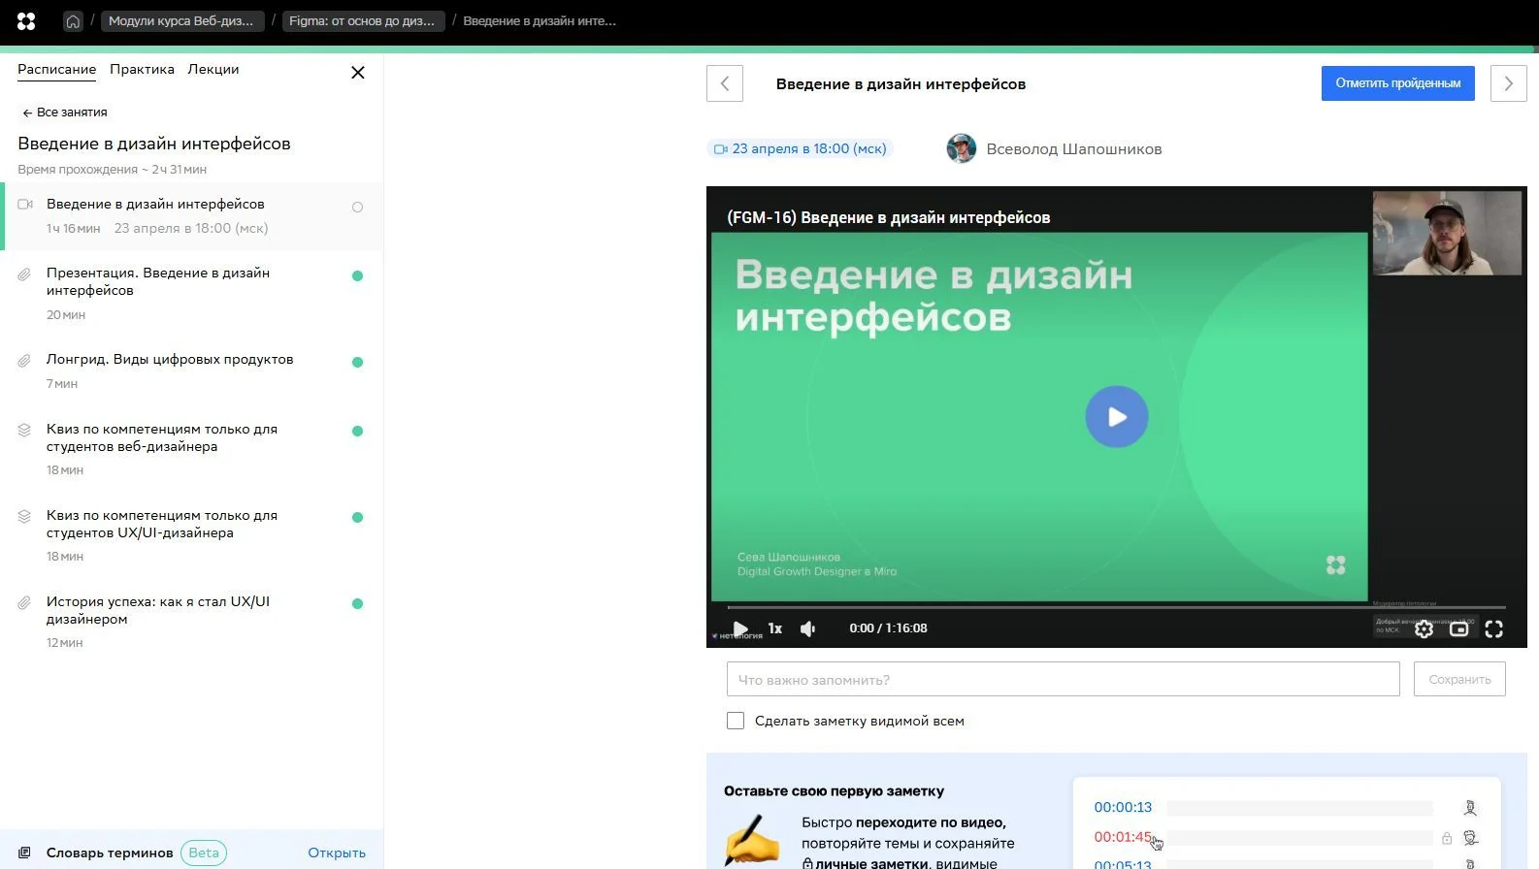
Task: Open 'Figma: от основ до диз...' breadcrumb
Action: click(363, 20)
